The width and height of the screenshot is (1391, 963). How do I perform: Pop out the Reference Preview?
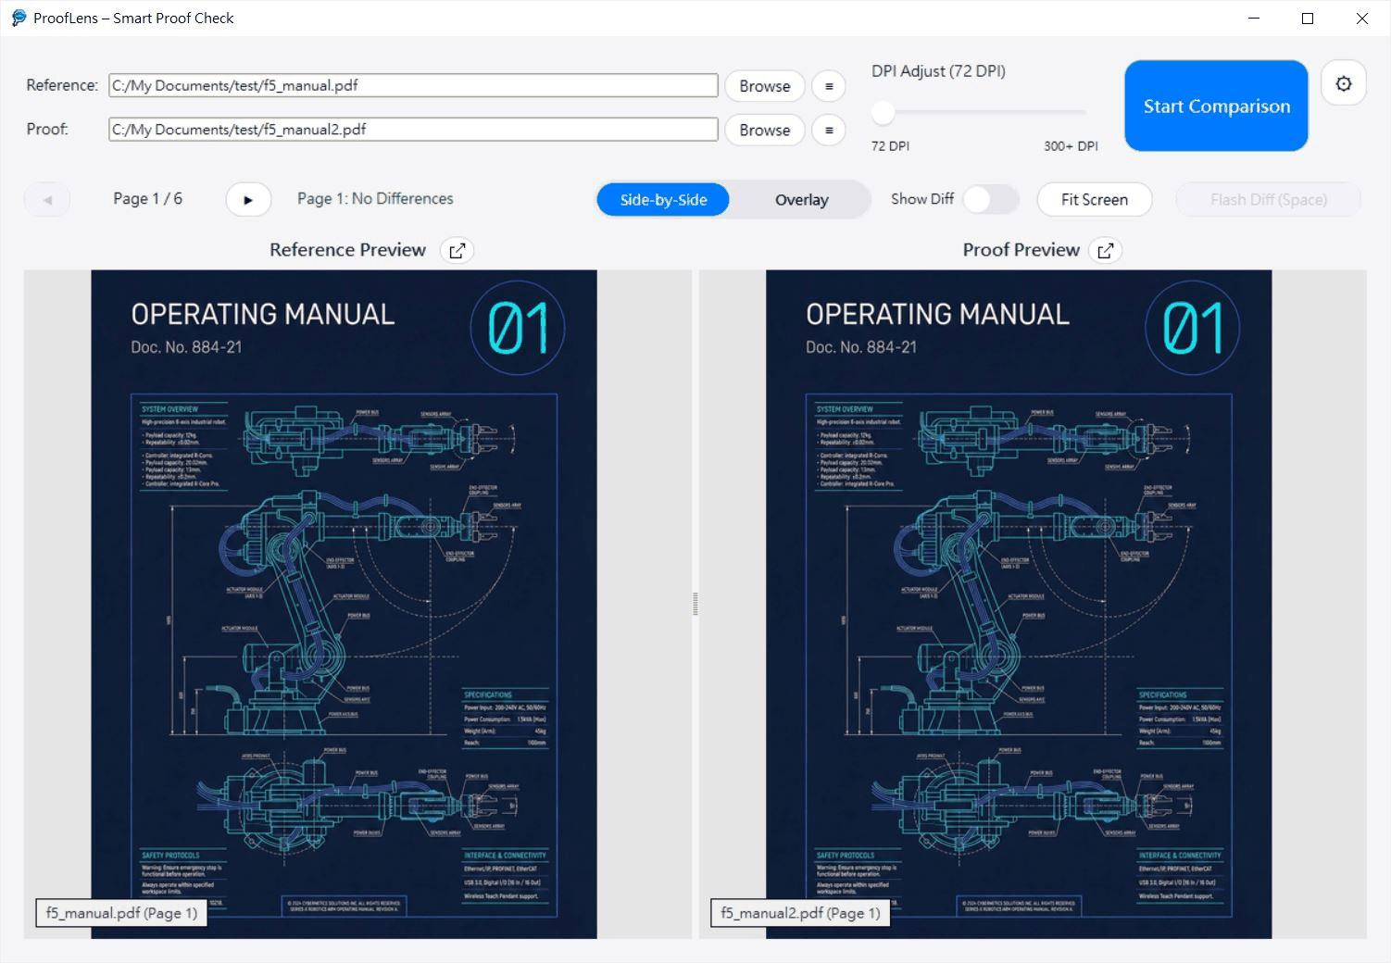point(457,249)
